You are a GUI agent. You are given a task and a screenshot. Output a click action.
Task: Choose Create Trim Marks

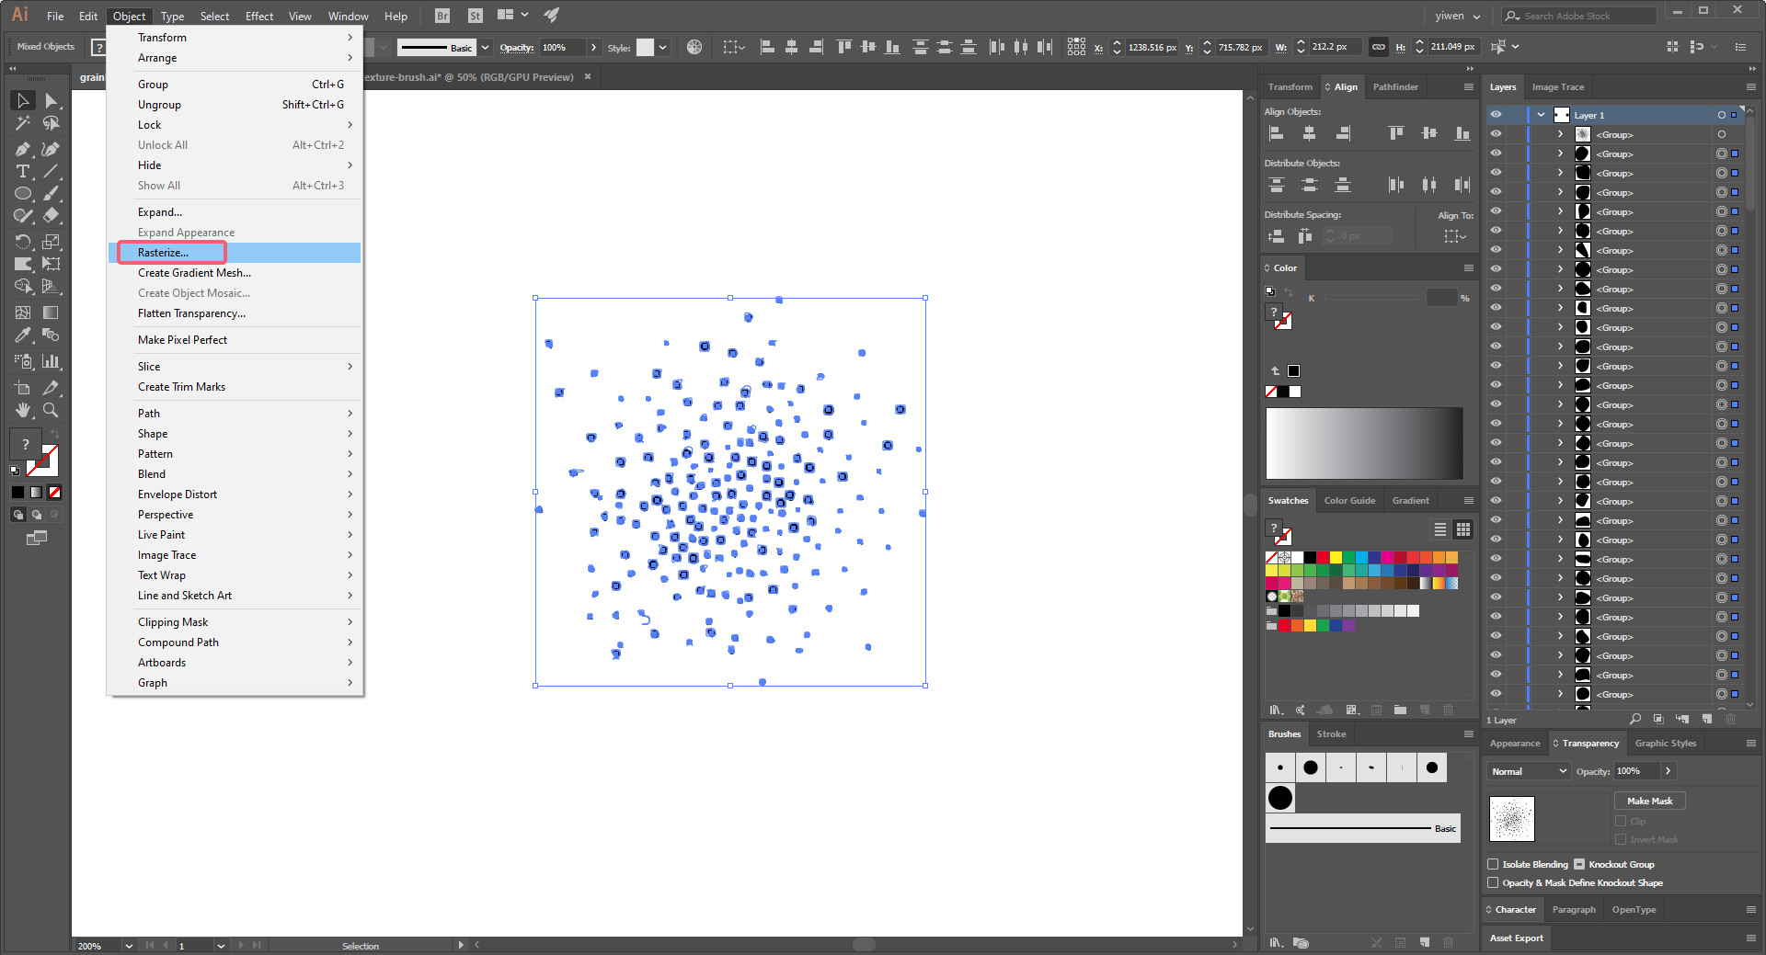click(x=235, y=387)
